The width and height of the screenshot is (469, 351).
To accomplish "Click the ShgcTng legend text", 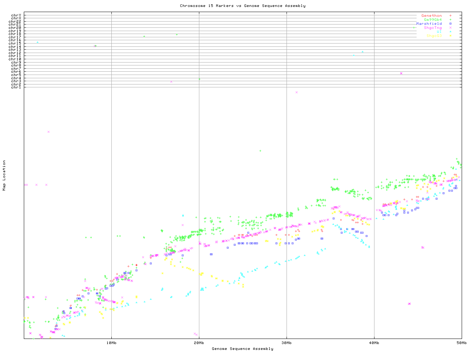I will click(x=433, y=28).
